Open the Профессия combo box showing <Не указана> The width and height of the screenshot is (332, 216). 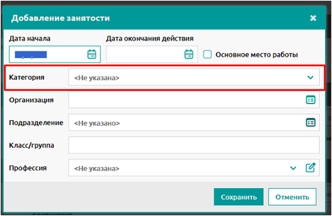coord(177,168)
